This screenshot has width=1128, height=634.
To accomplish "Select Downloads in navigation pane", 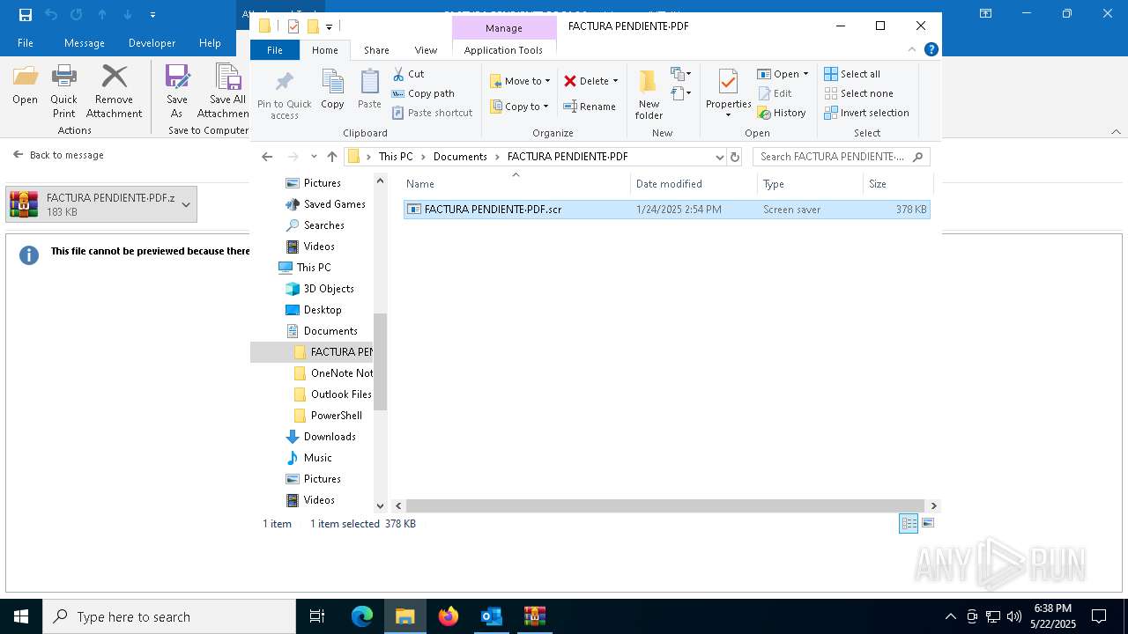I will click(x=330, y=437).
